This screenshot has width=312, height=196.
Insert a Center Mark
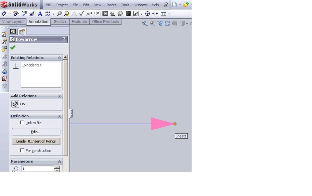[x=148, y=14]
